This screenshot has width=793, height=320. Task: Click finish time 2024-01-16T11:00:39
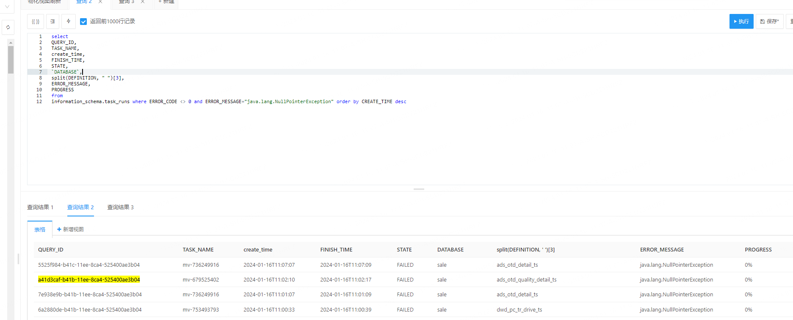pos(345,310)
